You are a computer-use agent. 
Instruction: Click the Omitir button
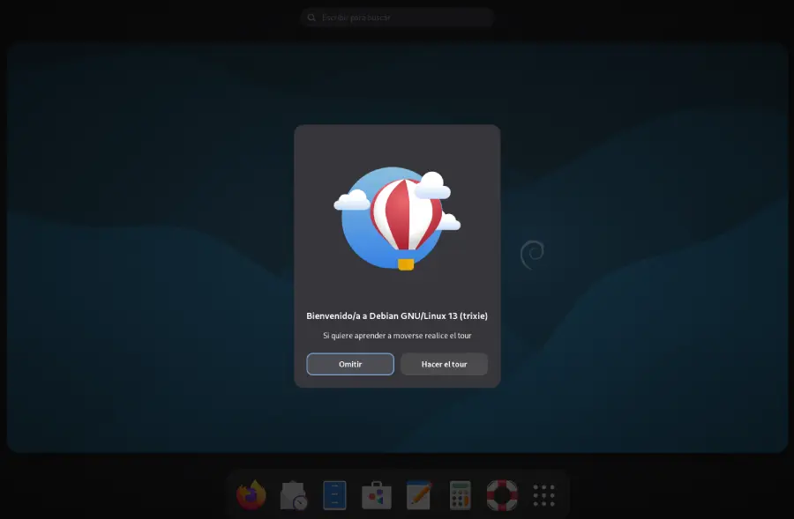[x=350, y=364]
